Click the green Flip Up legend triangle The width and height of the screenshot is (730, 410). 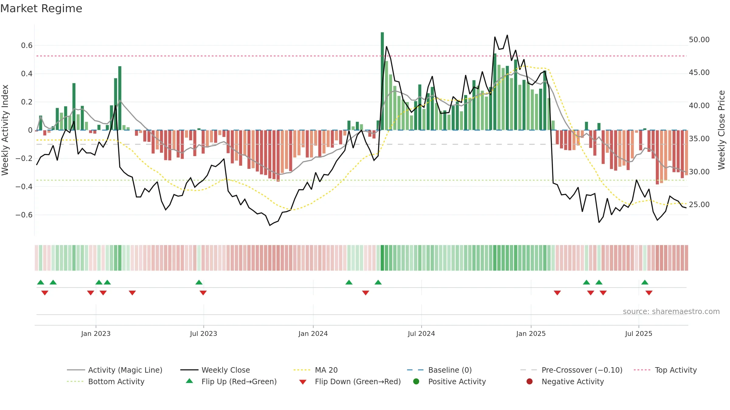point(189,381)
